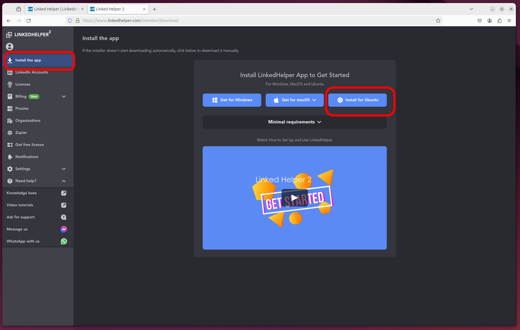Open the Firefox application hamburger menu
This screenshot has width=520, height=330.
(509, 21)
